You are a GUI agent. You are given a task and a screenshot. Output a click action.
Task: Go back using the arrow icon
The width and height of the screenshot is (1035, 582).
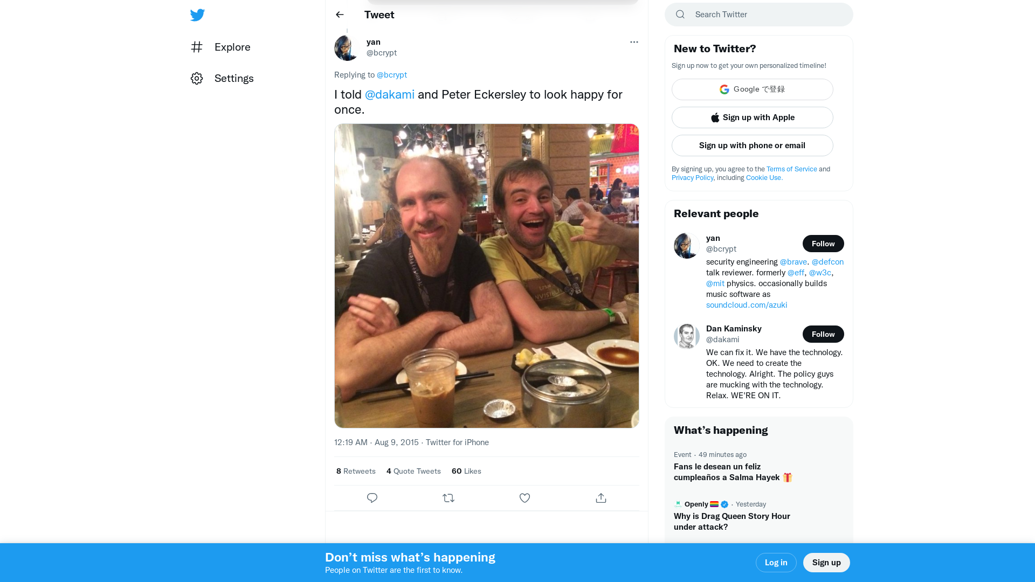pos(340,15)
